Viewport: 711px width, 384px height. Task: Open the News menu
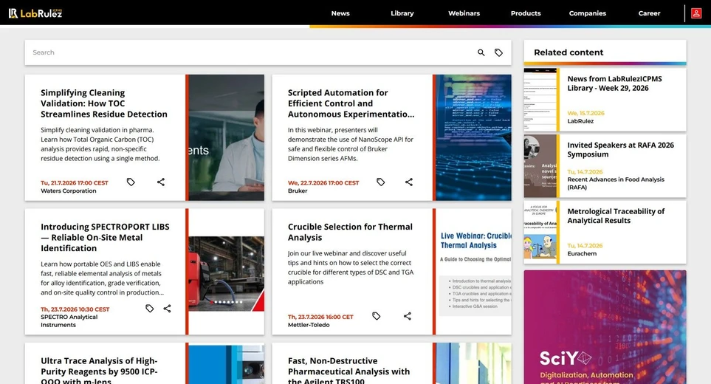[x=340, y=13]
